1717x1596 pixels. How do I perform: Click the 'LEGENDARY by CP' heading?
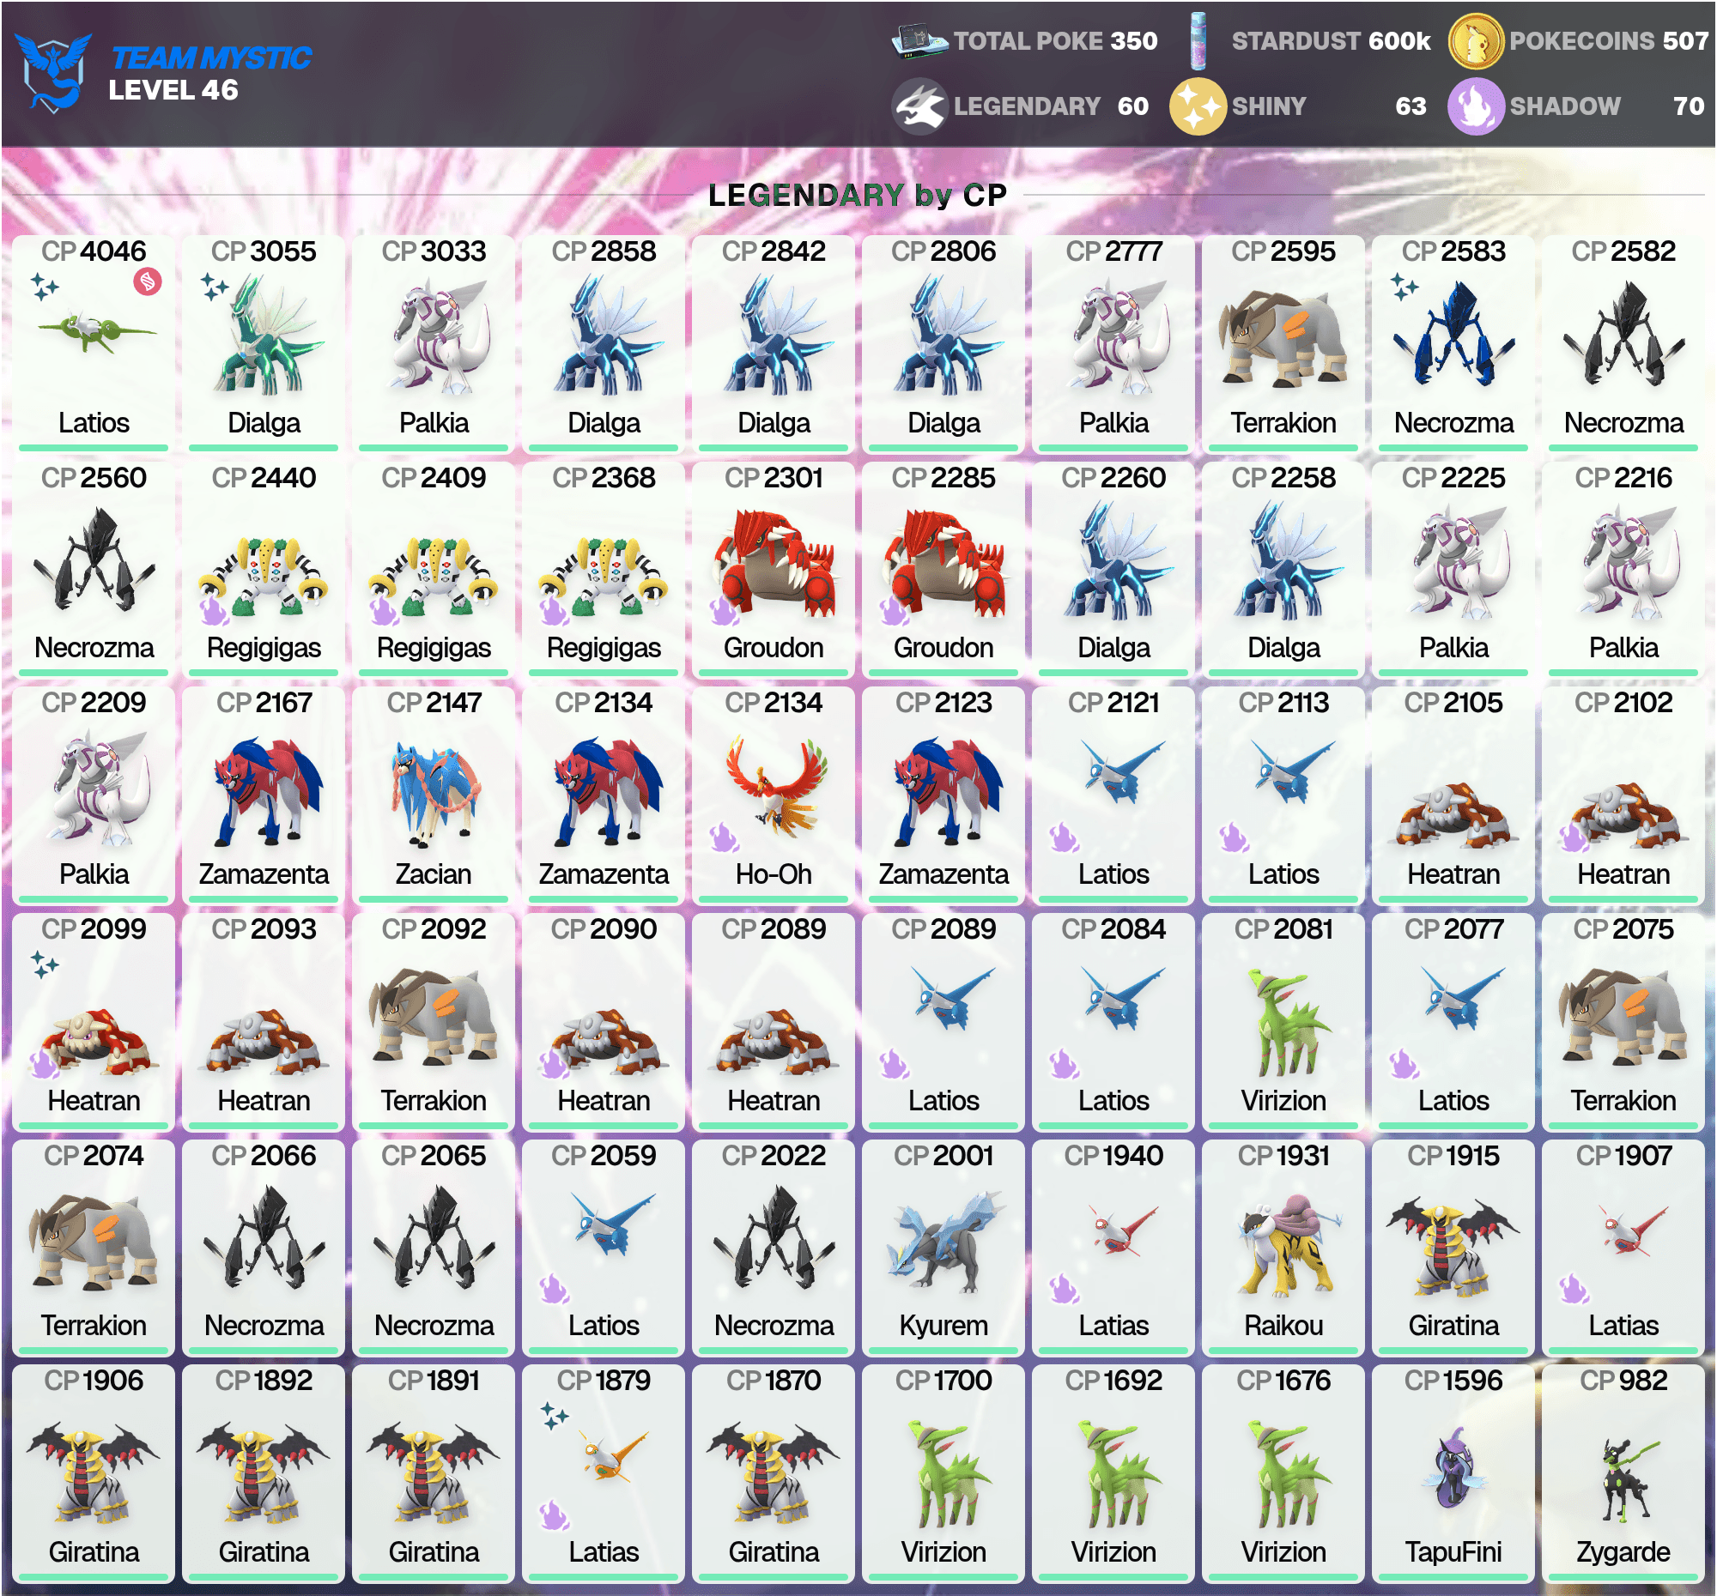pos(858,195)
